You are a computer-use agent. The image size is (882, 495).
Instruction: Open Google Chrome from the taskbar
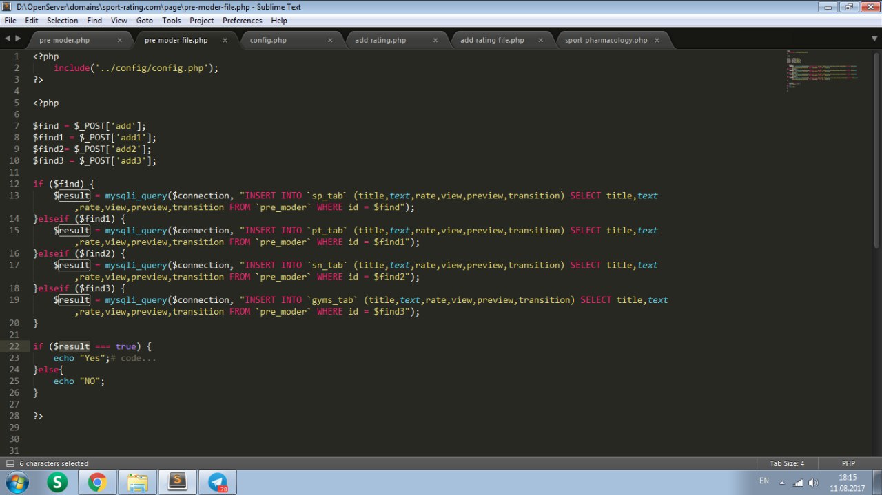97,482
